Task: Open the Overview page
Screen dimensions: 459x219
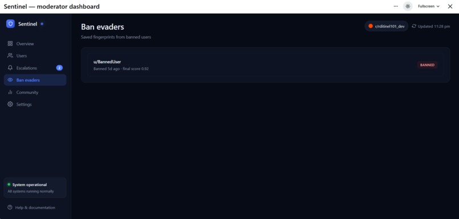Action: tap(35, 44)
